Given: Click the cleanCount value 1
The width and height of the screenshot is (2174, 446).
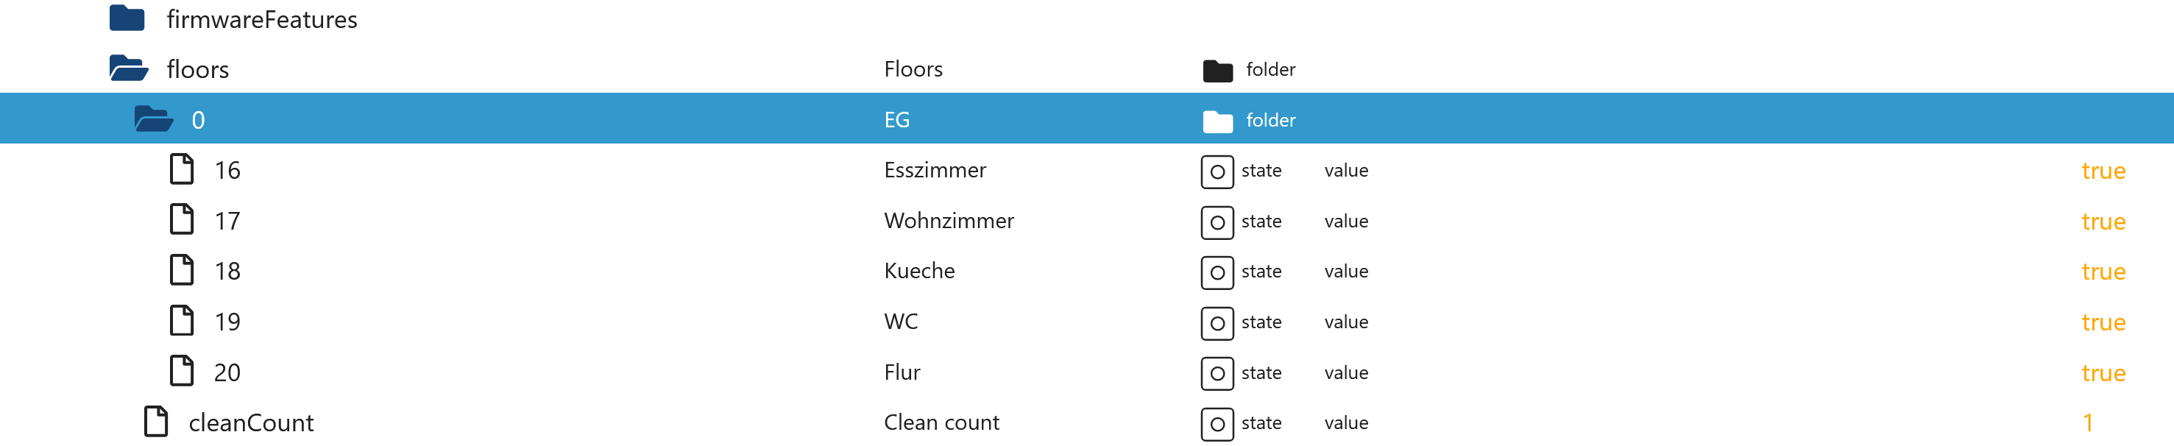Looking at the screenshot, I should pos(2088,422).
